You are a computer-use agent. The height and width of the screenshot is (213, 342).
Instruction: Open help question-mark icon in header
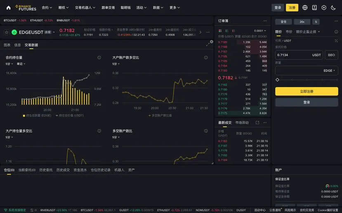[x=314, y=7]
